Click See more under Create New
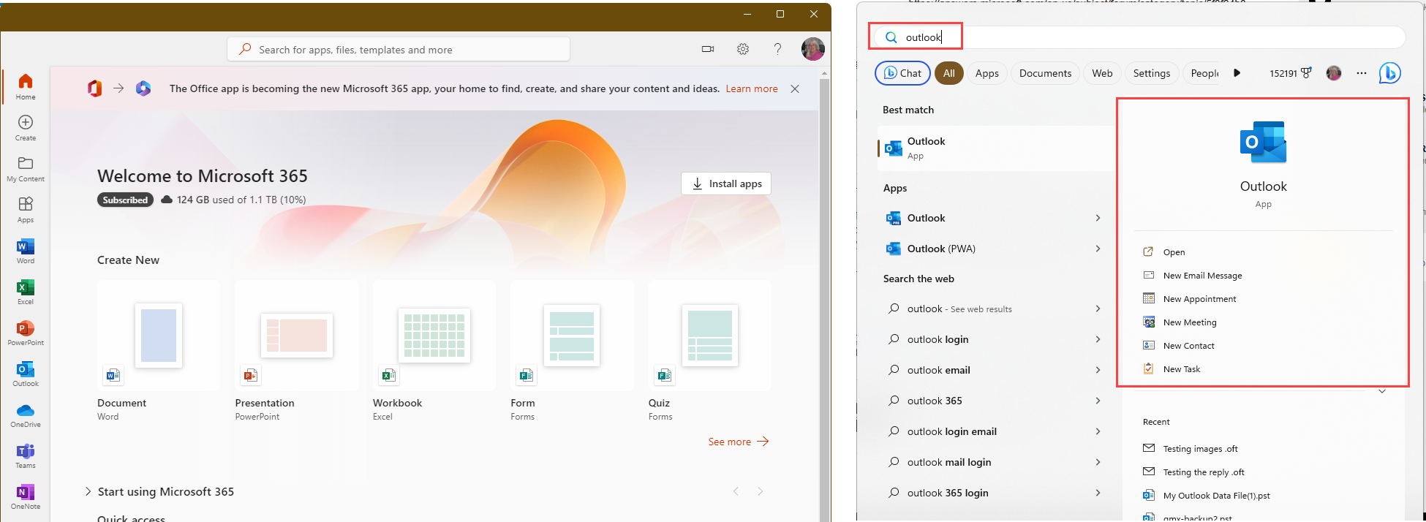This screenshot has height=522, width=1426. coord(738,442)
